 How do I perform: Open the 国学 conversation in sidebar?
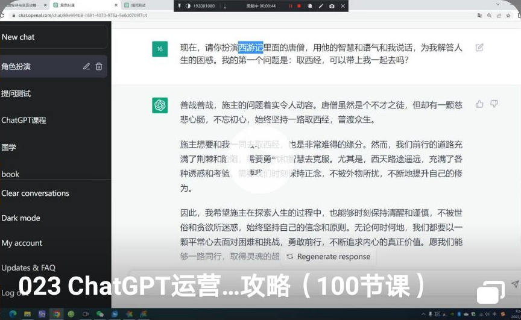click(8, 147)
